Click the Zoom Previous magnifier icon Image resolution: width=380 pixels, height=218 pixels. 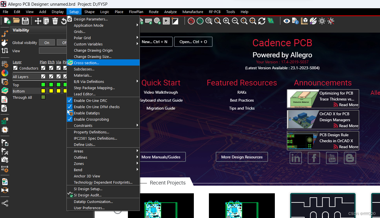(244, 21)
